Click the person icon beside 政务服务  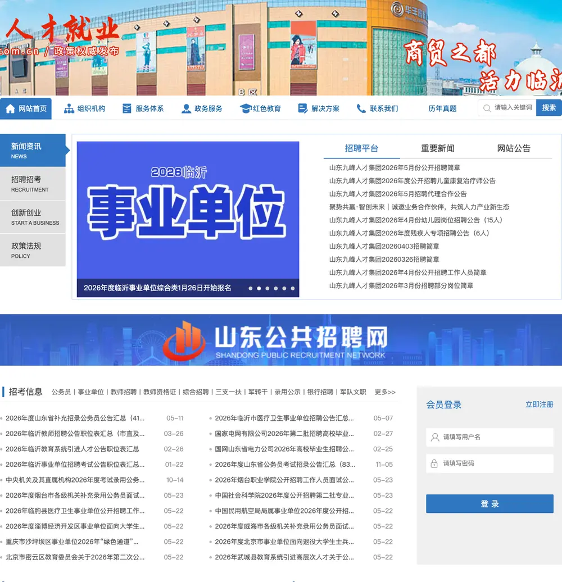tap(186, 108)
